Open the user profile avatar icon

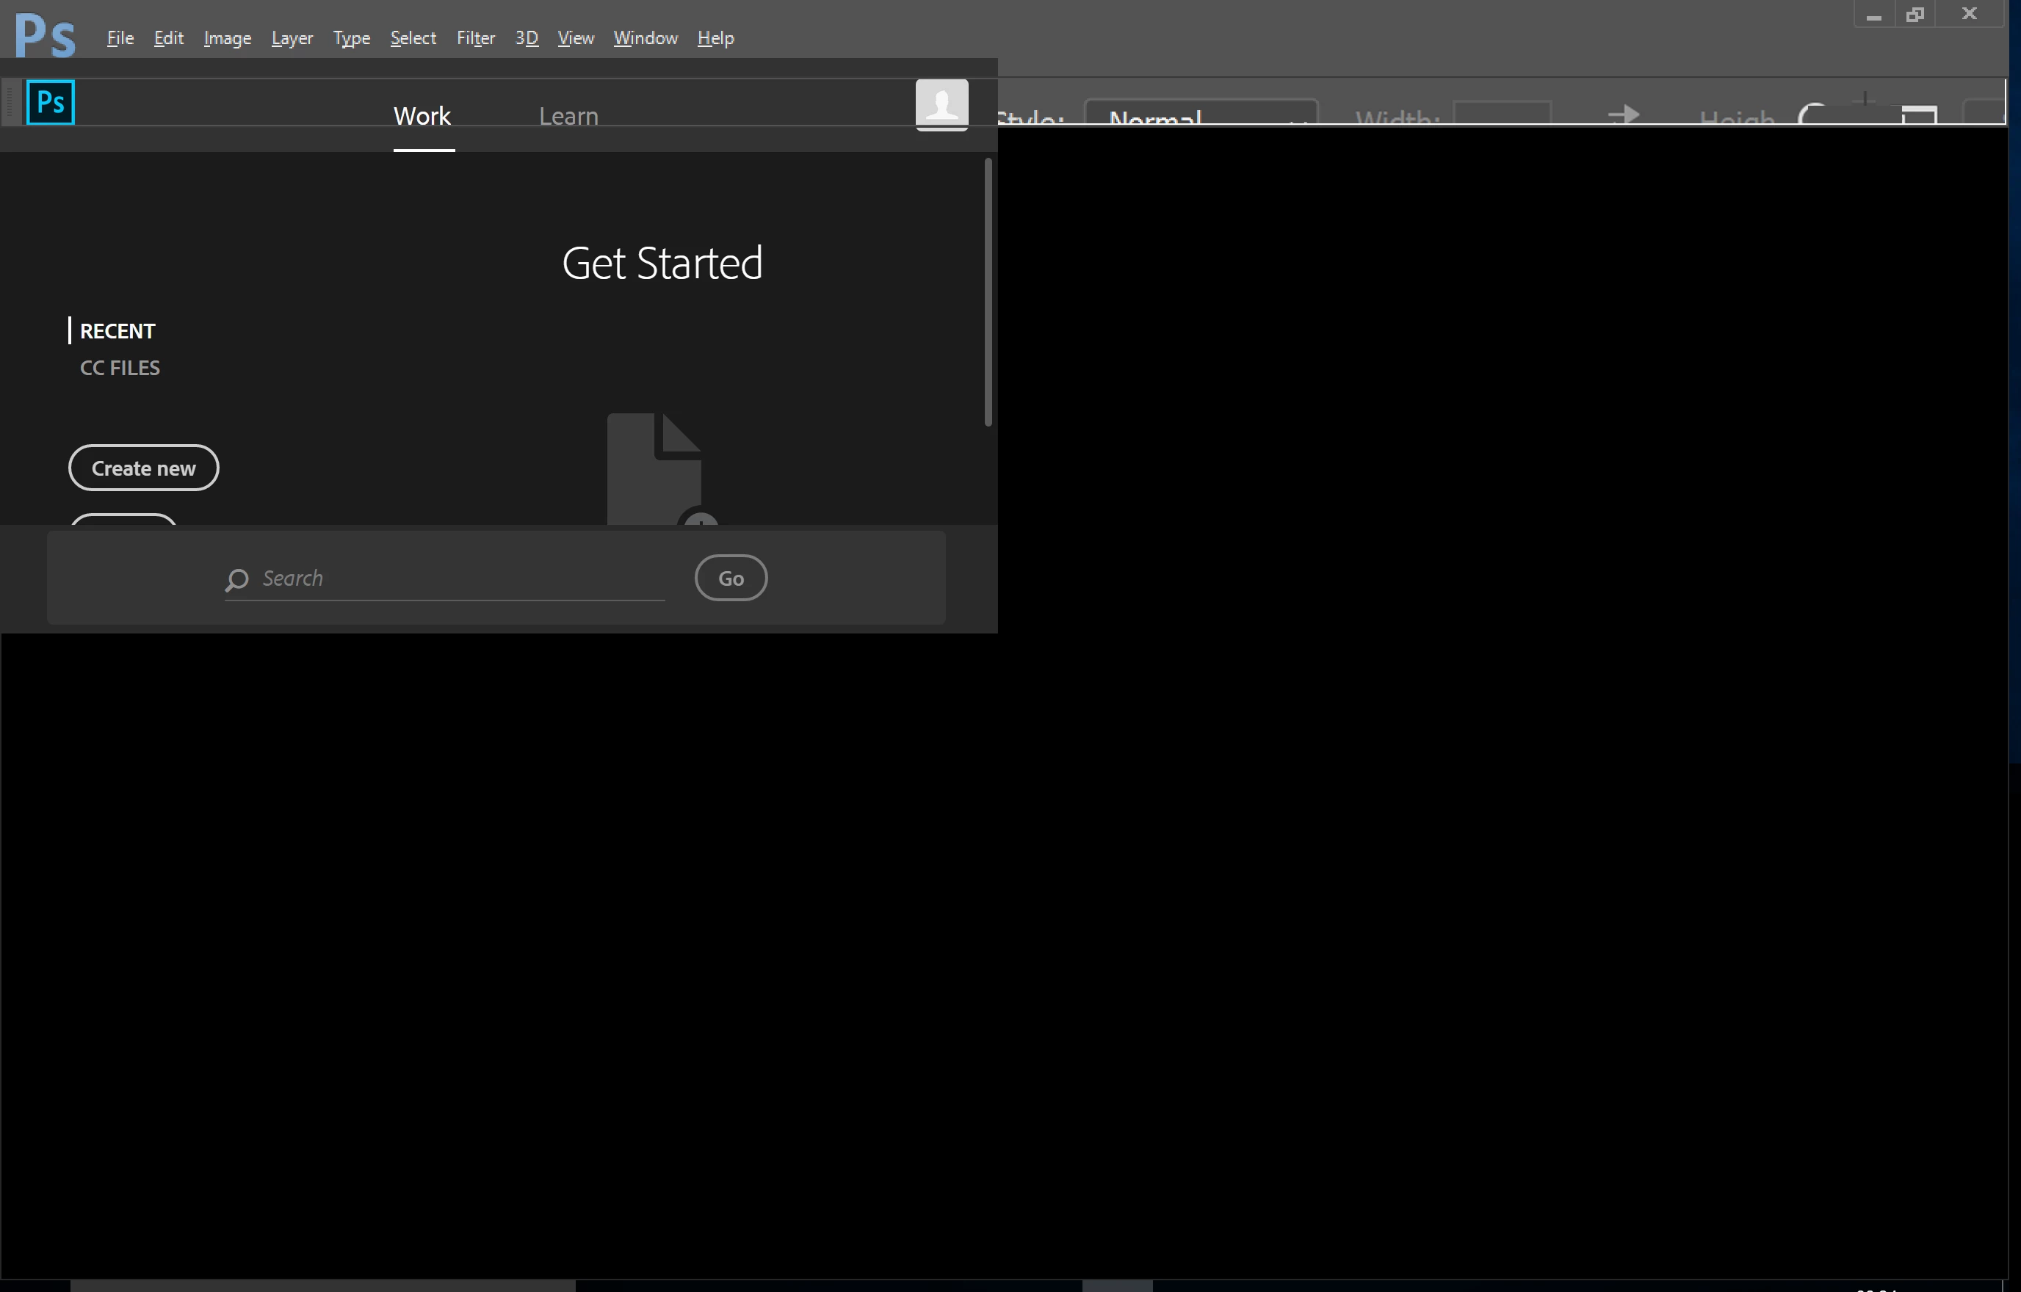941,104
